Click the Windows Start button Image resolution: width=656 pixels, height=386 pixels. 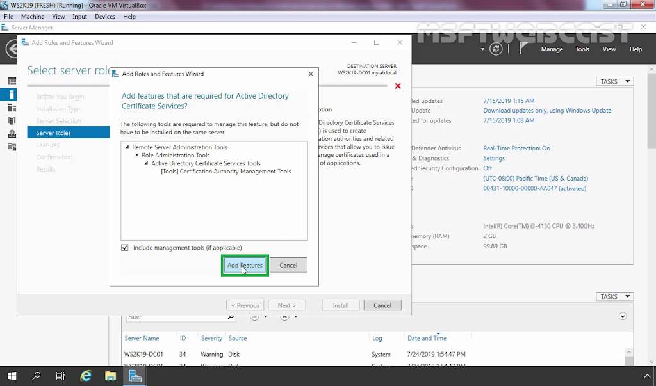click(x=12, y=376)
